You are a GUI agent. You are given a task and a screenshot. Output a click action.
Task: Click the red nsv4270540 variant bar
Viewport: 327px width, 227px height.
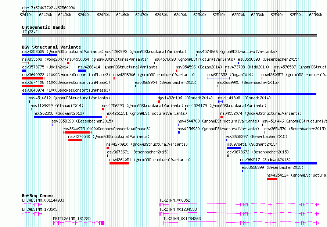point(75,140)
